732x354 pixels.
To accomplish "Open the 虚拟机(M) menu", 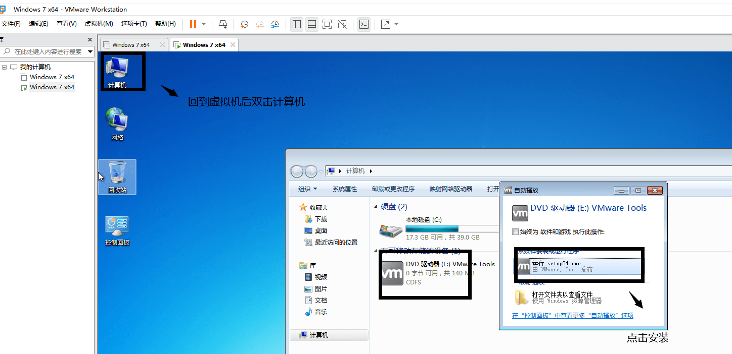I will coord(99,24).
